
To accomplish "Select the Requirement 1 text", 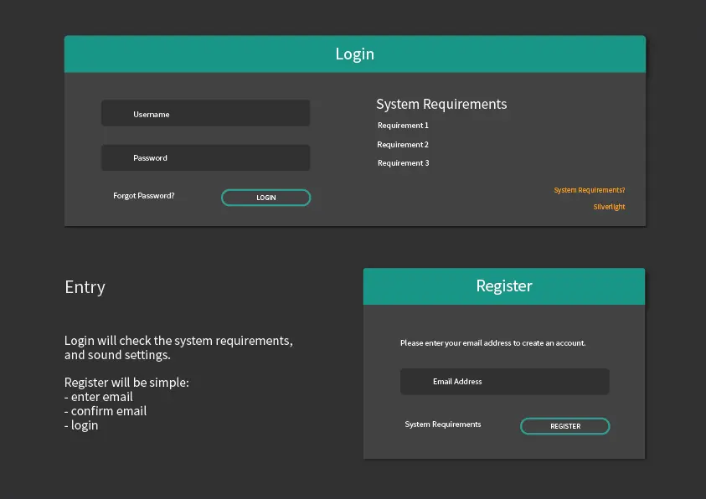I will [403, 126].
